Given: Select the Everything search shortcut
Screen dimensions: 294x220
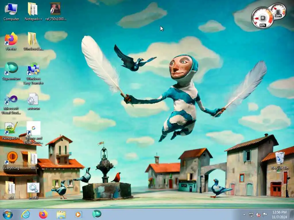Looking at the screenshot, I should pos(11,160).
